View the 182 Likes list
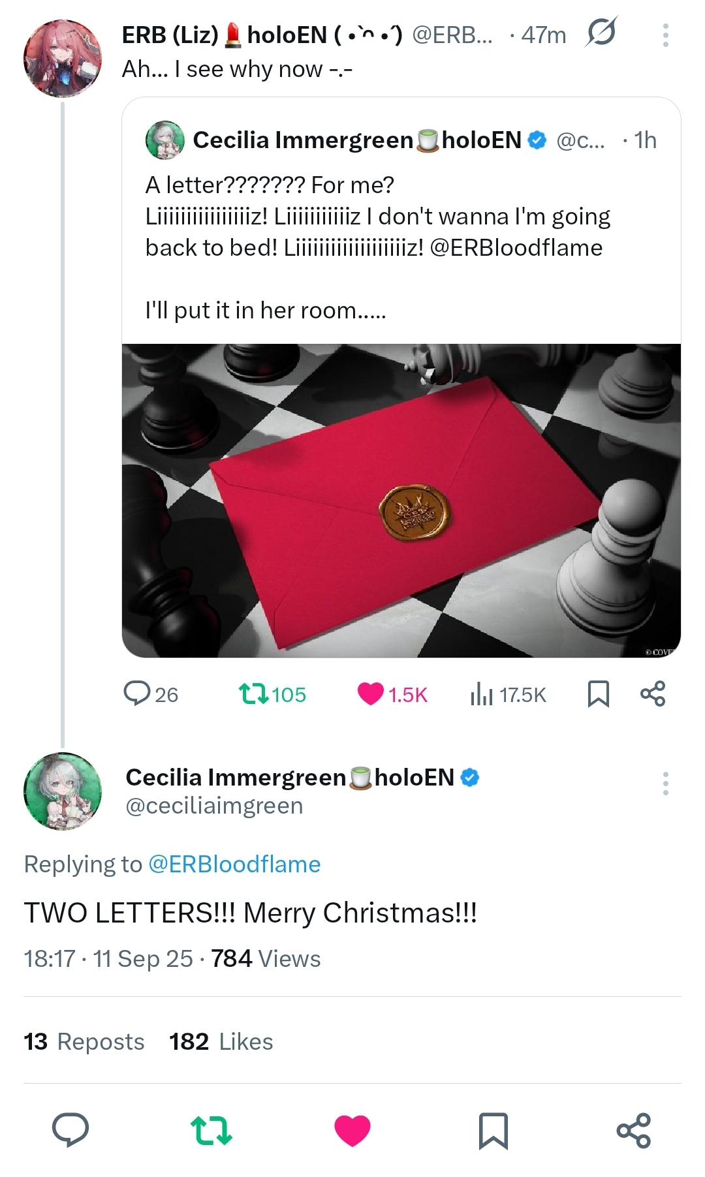 pyautogui.click(x=221, y=1041)
